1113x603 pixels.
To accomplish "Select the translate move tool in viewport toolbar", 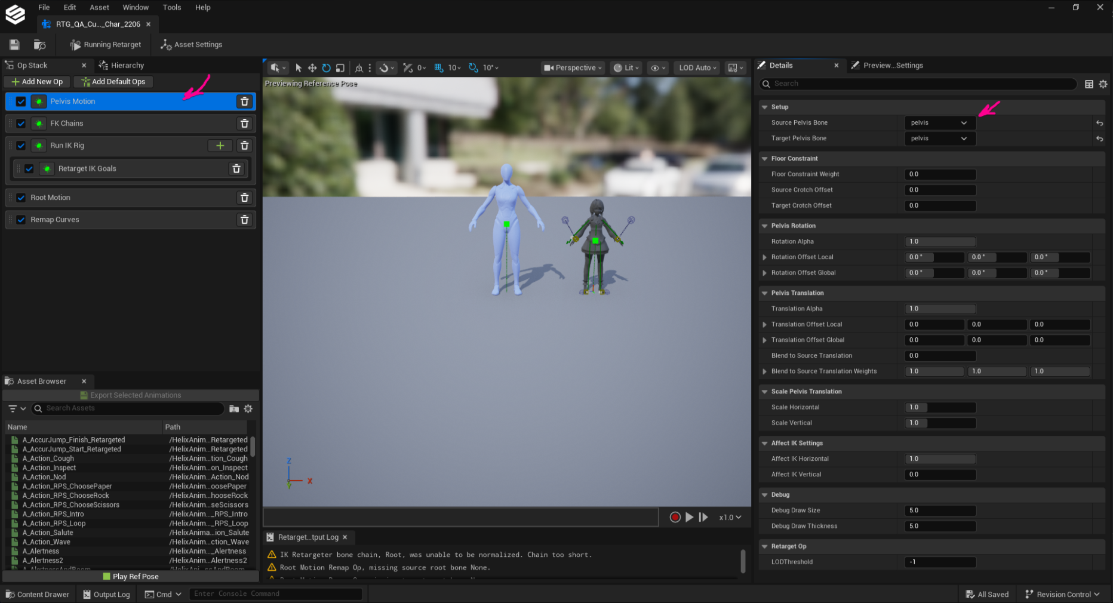I will click(312, 68).
